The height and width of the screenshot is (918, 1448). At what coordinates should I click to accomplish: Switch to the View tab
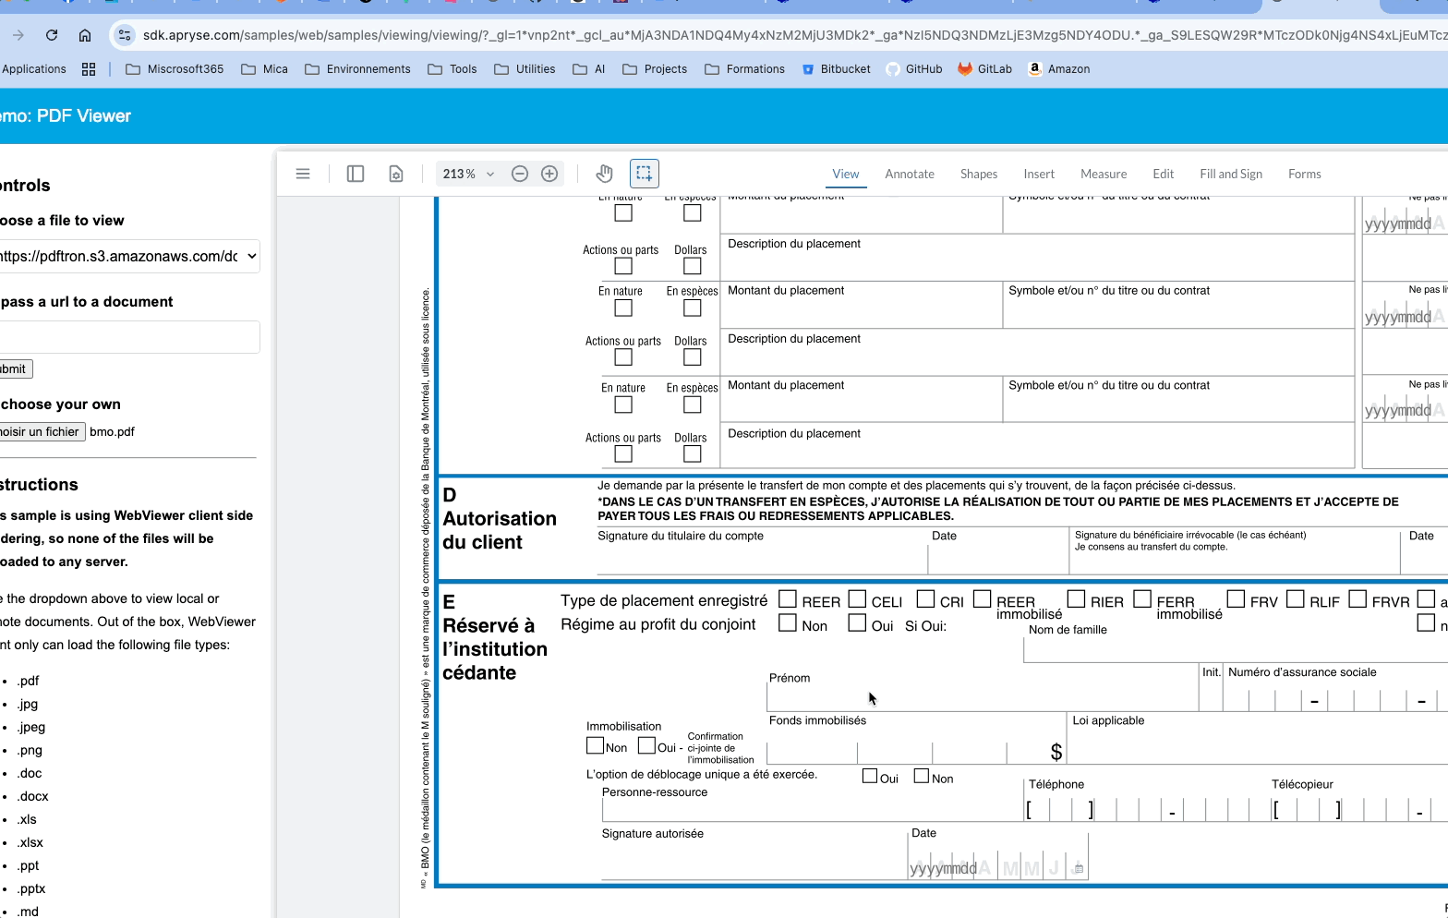coord(846,174)
